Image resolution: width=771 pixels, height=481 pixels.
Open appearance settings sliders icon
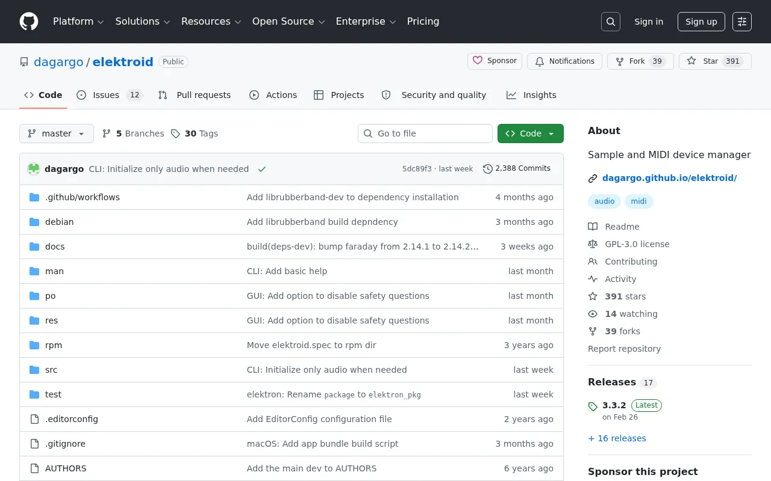point(742,22)
